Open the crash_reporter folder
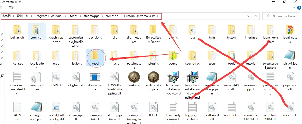 click(x=56, y=34)
